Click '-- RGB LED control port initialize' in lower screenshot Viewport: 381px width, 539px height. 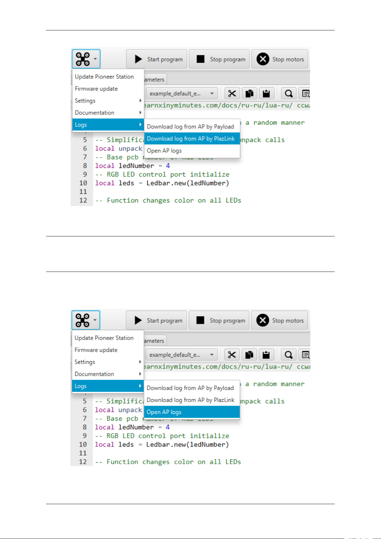click(162, 436)
